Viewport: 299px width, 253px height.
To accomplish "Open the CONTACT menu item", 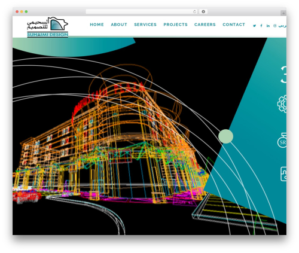I will click(x=234, y=25).
